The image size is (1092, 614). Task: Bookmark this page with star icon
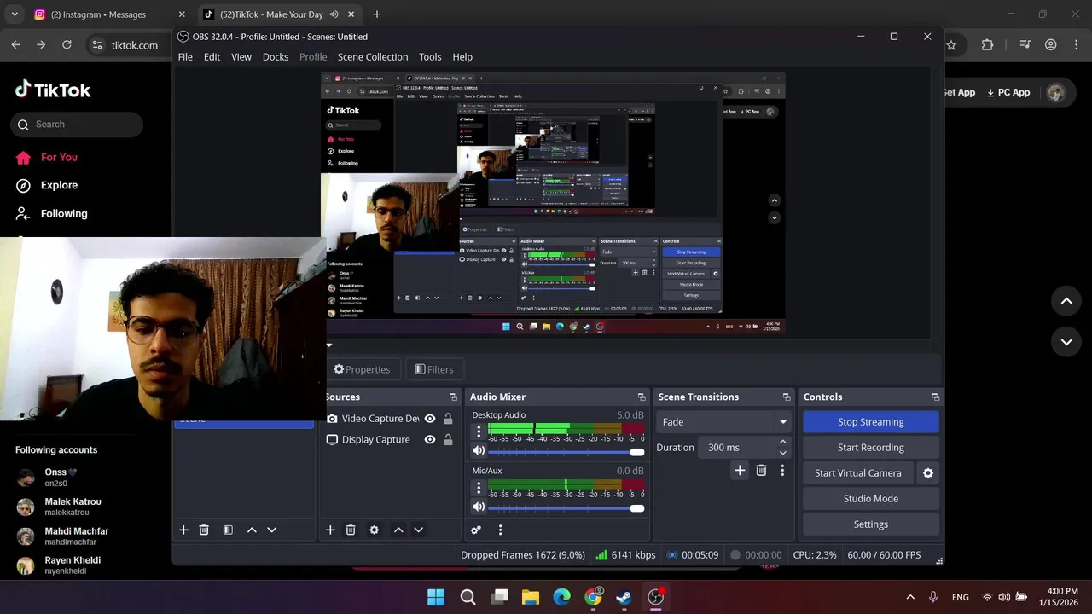point(951,44)
